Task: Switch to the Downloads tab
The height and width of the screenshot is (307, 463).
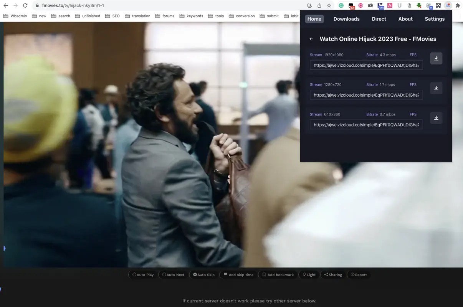Action: pos(346,18)
